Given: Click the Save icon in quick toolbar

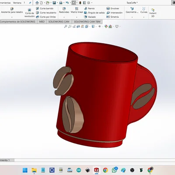Looking at the screenshot, I should point(54,3).
